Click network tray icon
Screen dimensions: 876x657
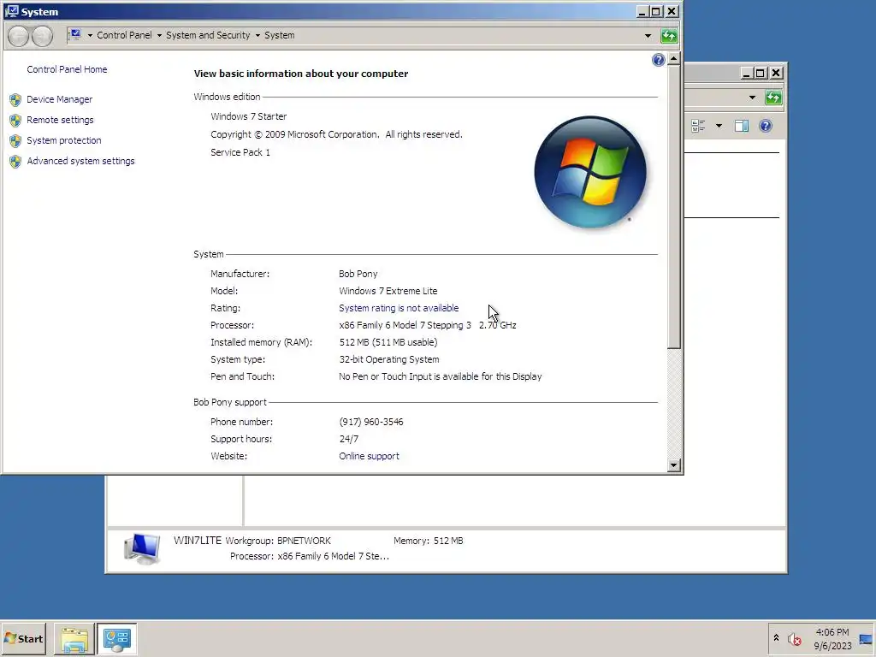click(866, 639)
